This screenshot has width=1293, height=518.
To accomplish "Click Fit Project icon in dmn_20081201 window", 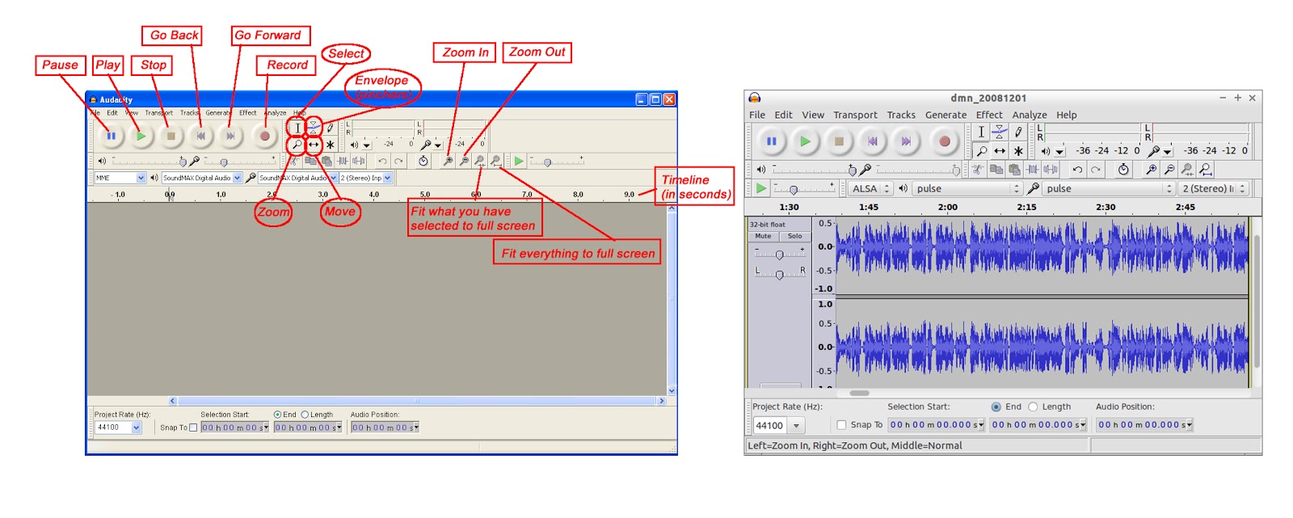I will (1205, 170).
